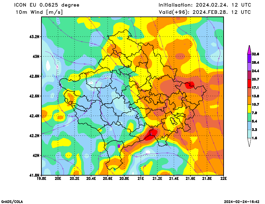Click the 21.8E longitude axis label
Viewport: 265px width, 204px height.
(207, 178)
